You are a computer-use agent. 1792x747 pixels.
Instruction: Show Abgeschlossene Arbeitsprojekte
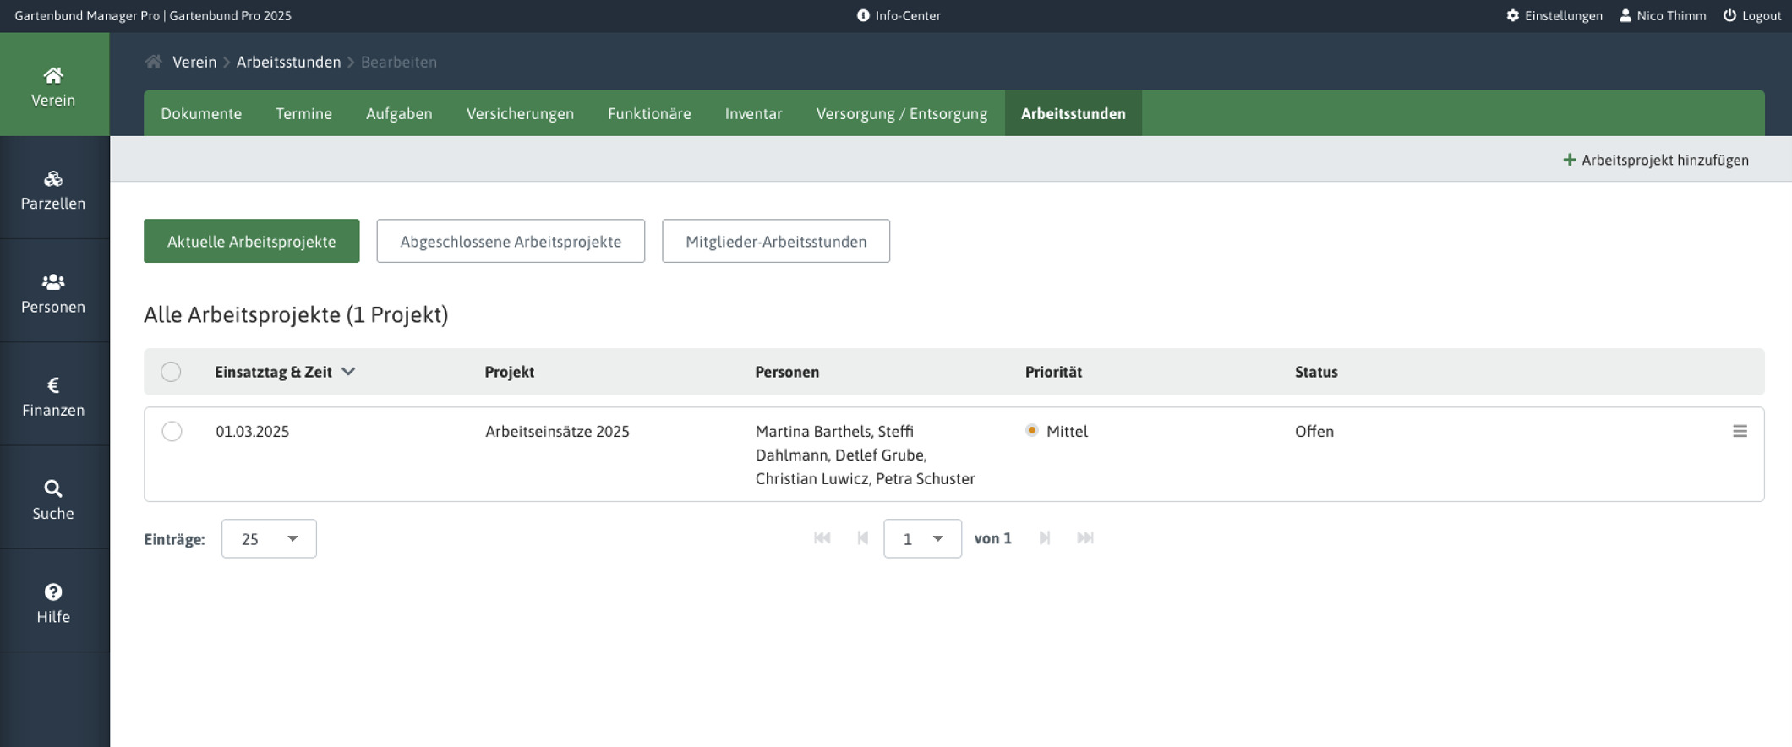pos(511,241)
